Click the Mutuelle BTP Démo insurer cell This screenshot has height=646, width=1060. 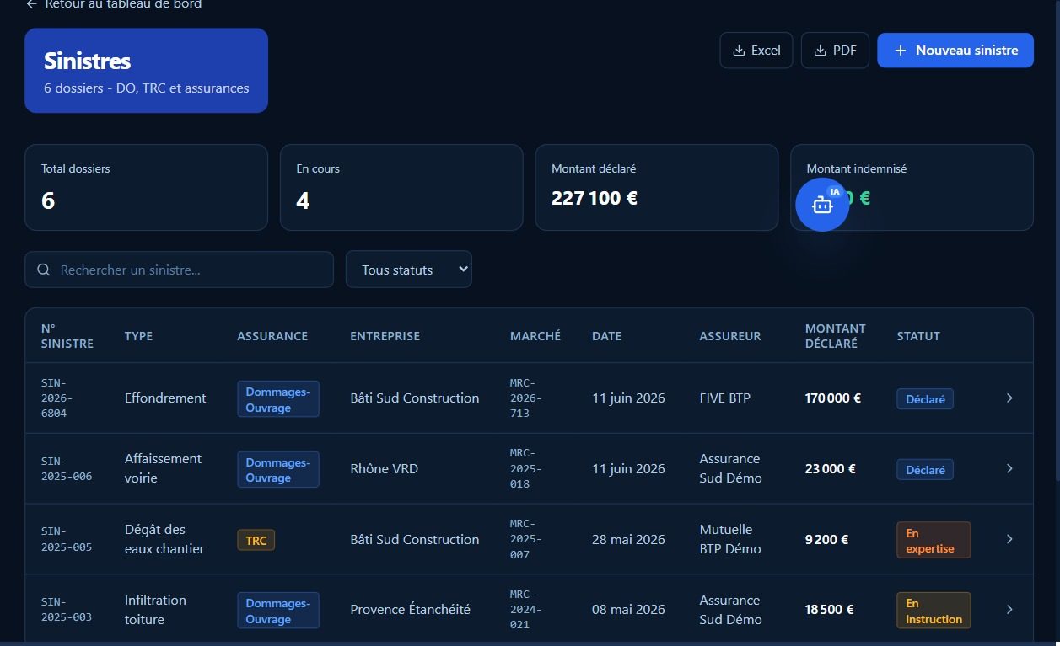(730, 539)
